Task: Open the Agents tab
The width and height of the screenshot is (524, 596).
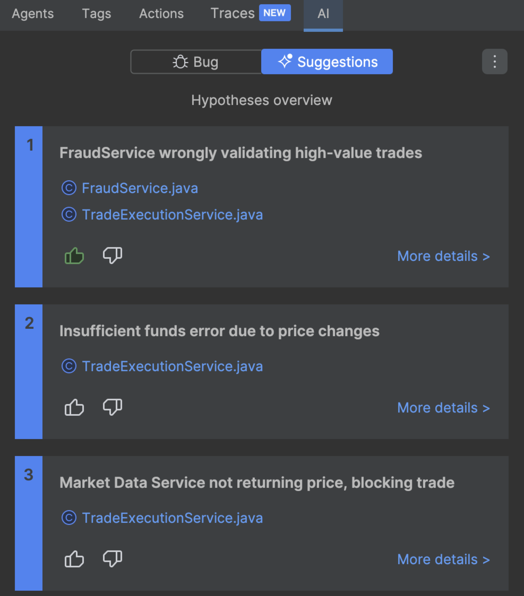Action: 33,14
